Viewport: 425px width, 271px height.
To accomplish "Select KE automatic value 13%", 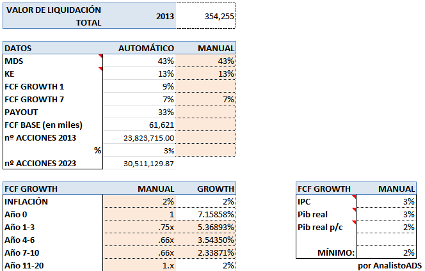I will [140, 74].
